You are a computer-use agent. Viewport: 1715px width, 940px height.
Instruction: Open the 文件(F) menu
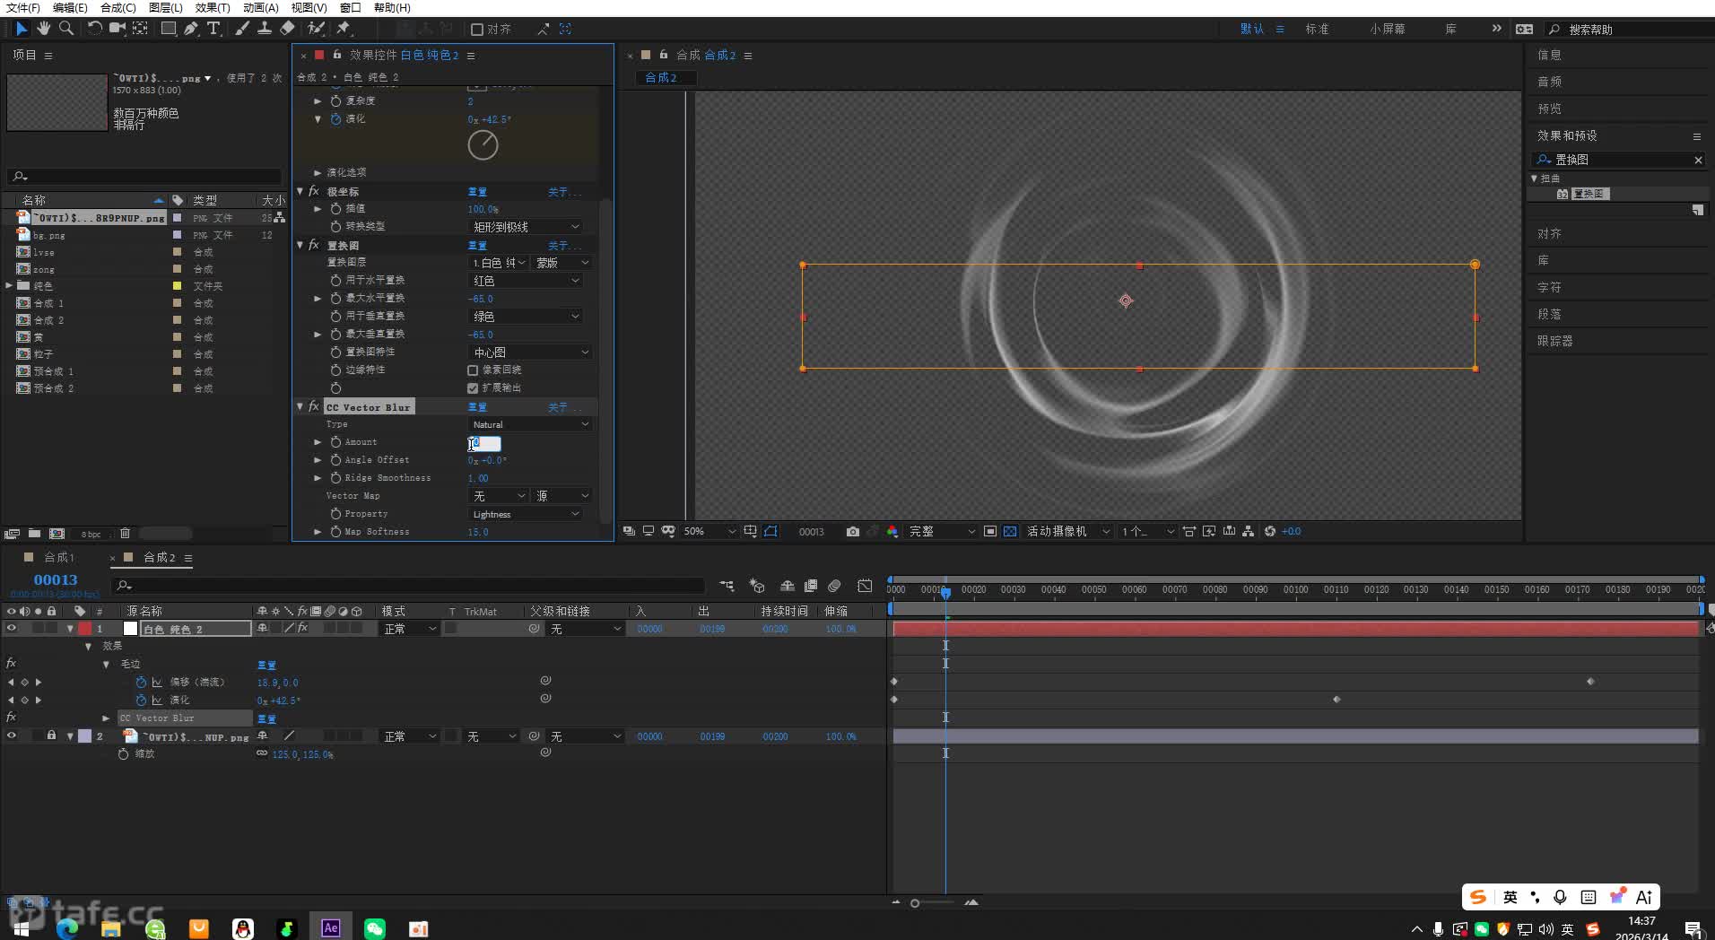click(23, 8)
